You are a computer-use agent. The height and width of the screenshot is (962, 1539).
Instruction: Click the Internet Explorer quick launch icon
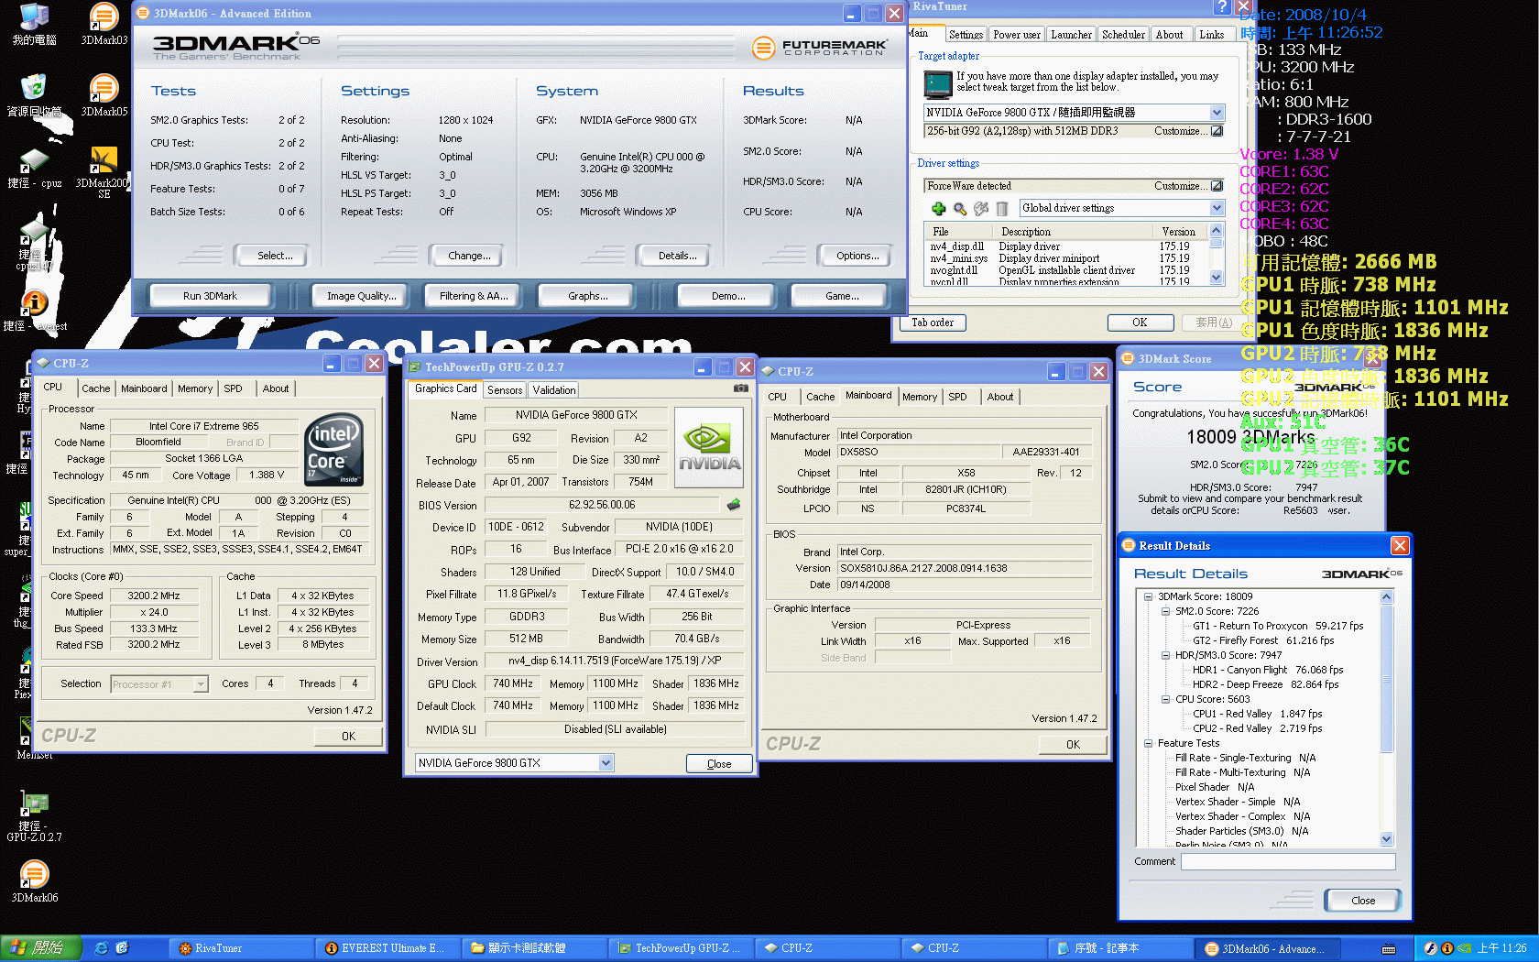(x=102, y=948)
